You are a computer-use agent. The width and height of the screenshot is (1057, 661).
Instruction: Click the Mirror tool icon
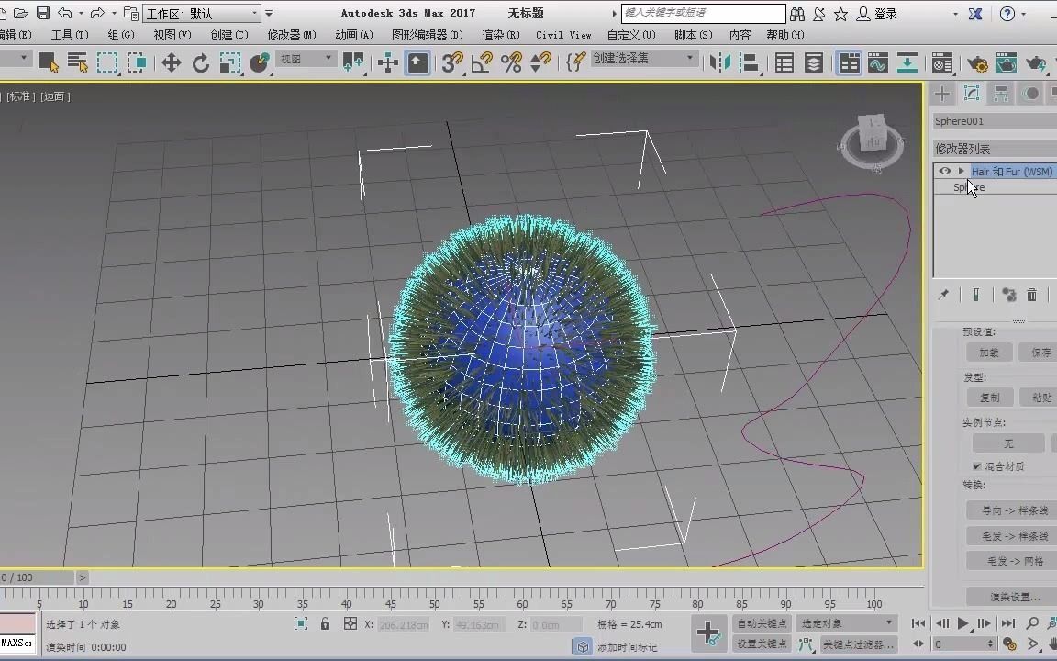pyautogui.click(x=720, y=62)
